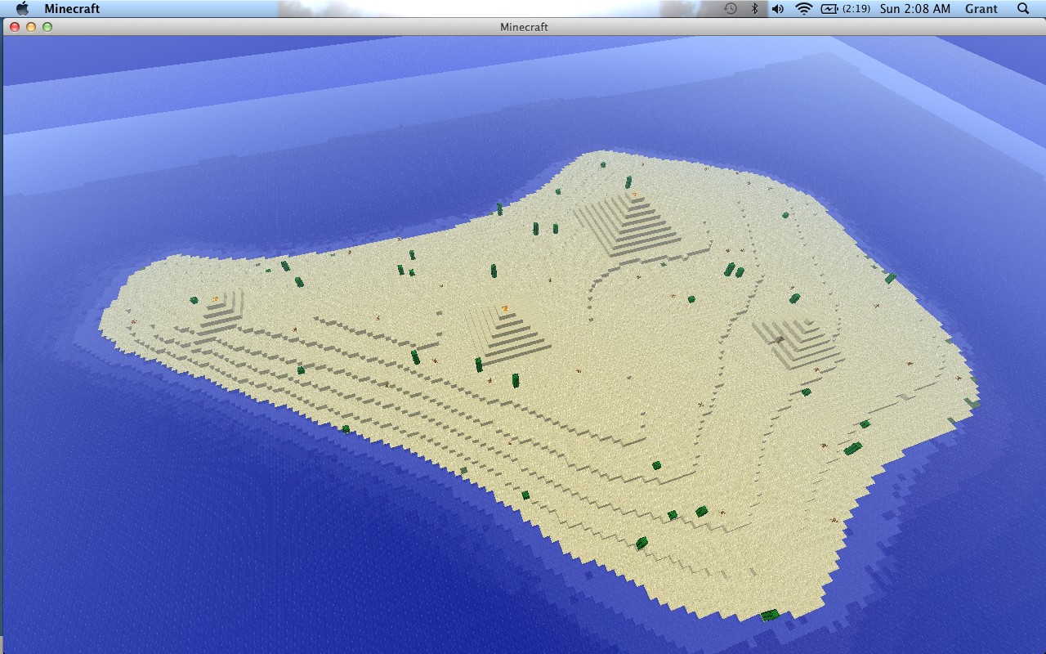Zoom the Minecraft window with green button

coord(47,27)
